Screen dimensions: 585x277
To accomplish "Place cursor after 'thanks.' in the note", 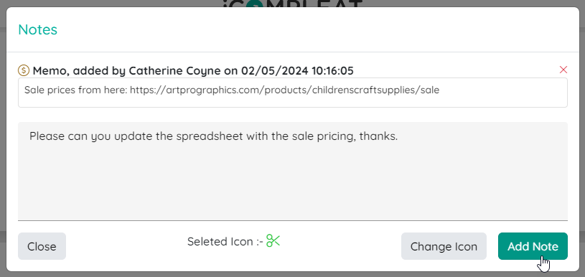I will coord(398,136).
